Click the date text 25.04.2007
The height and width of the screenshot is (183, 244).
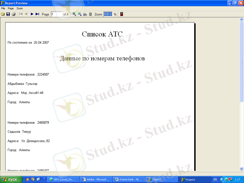pos(41,42)
